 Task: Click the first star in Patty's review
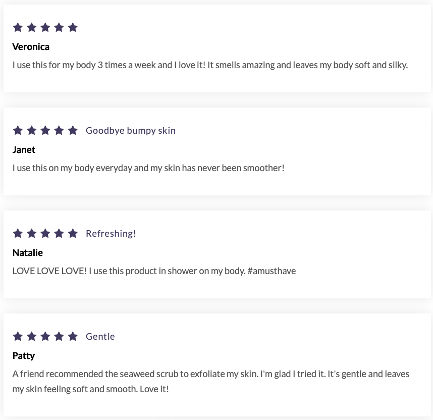[18, 336]
